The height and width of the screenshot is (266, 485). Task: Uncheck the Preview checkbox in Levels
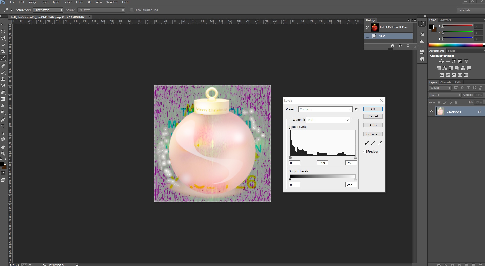(x=365, y=152)
